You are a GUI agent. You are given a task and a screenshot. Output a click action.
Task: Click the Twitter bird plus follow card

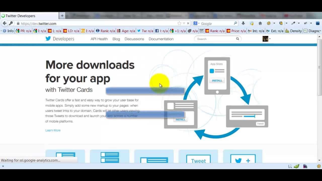coord(243,156)
